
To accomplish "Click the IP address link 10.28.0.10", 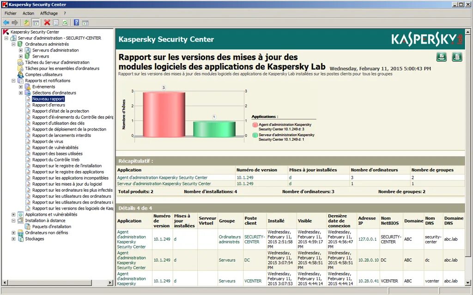I will pos(368,260).
